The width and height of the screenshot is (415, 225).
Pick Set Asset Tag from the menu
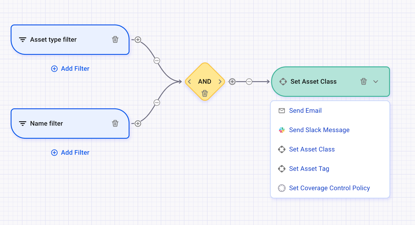click(309, 169)
